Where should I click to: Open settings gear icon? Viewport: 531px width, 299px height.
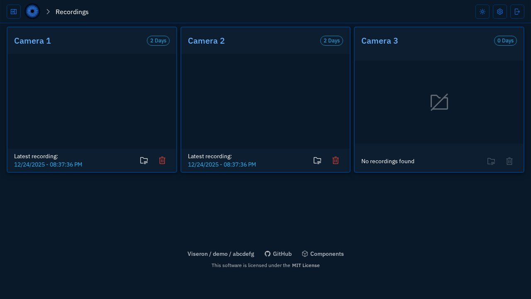click(499, 12)
